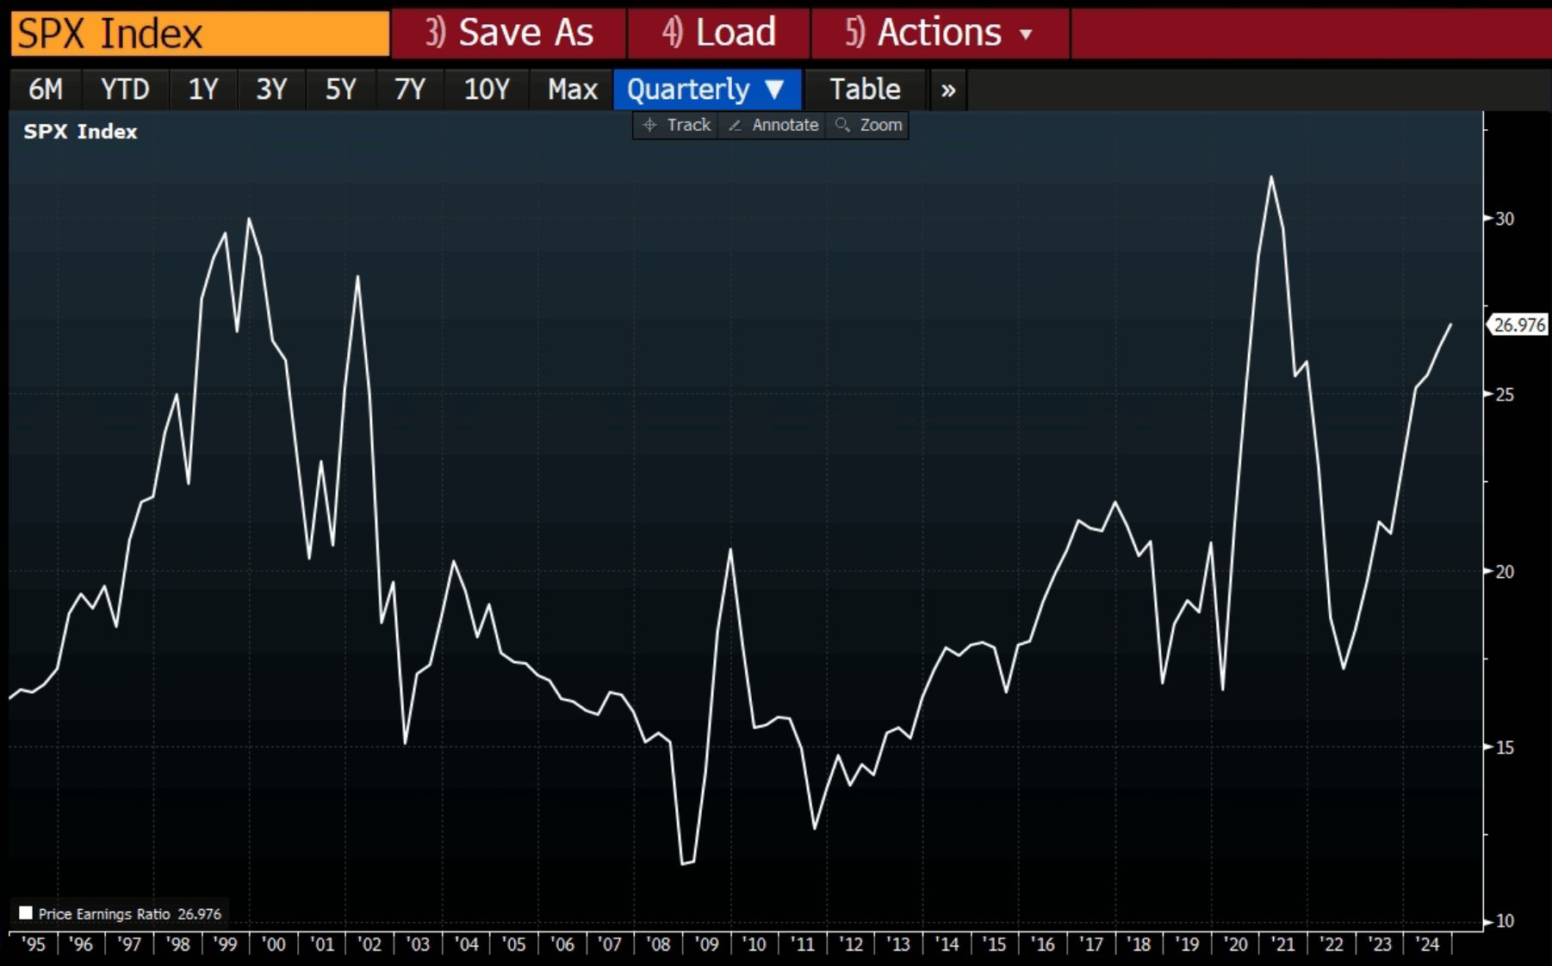Toggle the Price Earnings Ratio legend box

click(x=26, y=913)
